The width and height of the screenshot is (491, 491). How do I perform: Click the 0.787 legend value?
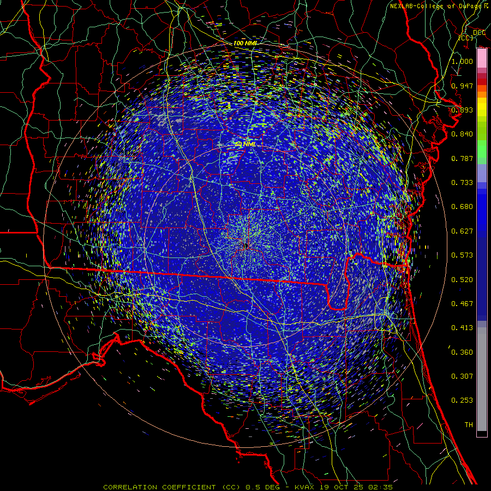pos(462,158)
